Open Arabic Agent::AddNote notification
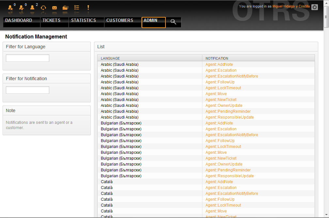Viewport: 329px width, 218px height. coord(219,65)
